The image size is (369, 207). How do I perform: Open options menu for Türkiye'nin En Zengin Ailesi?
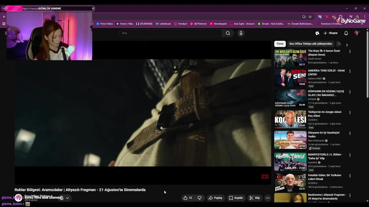(x=350, y=112)
